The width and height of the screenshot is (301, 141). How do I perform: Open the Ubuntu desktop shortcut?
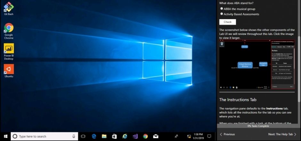(9, 71)
